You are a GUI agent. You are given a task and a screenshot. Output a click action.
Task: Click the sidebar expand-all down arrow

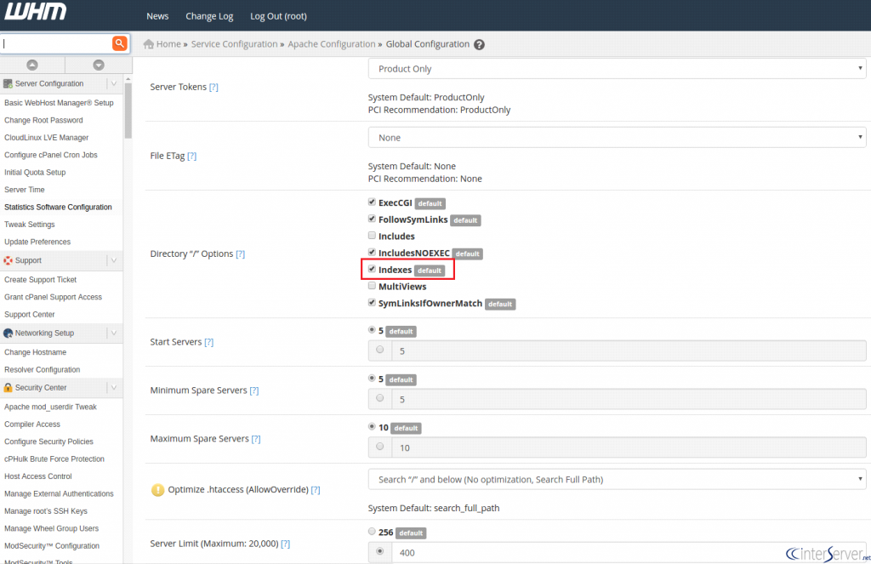point(99,65)
